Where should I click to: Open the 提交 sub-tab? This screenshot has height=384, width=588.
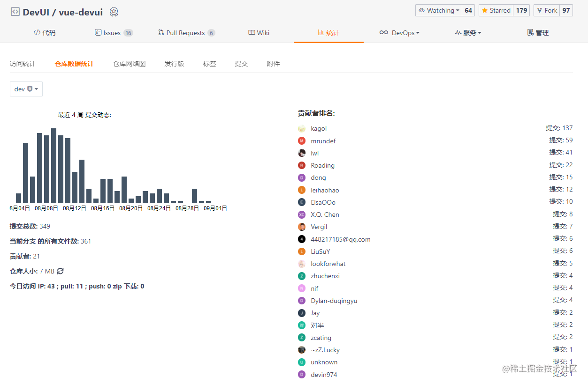[241, 64]
